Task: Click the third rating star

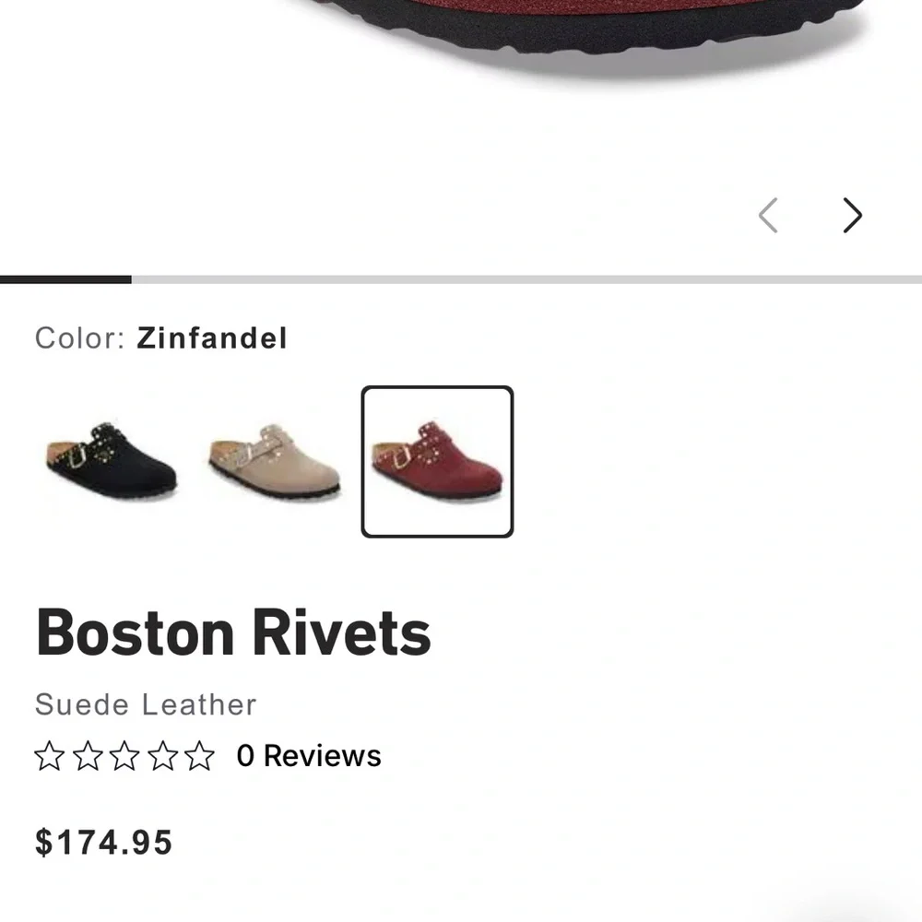Action: tap(126, 756)
